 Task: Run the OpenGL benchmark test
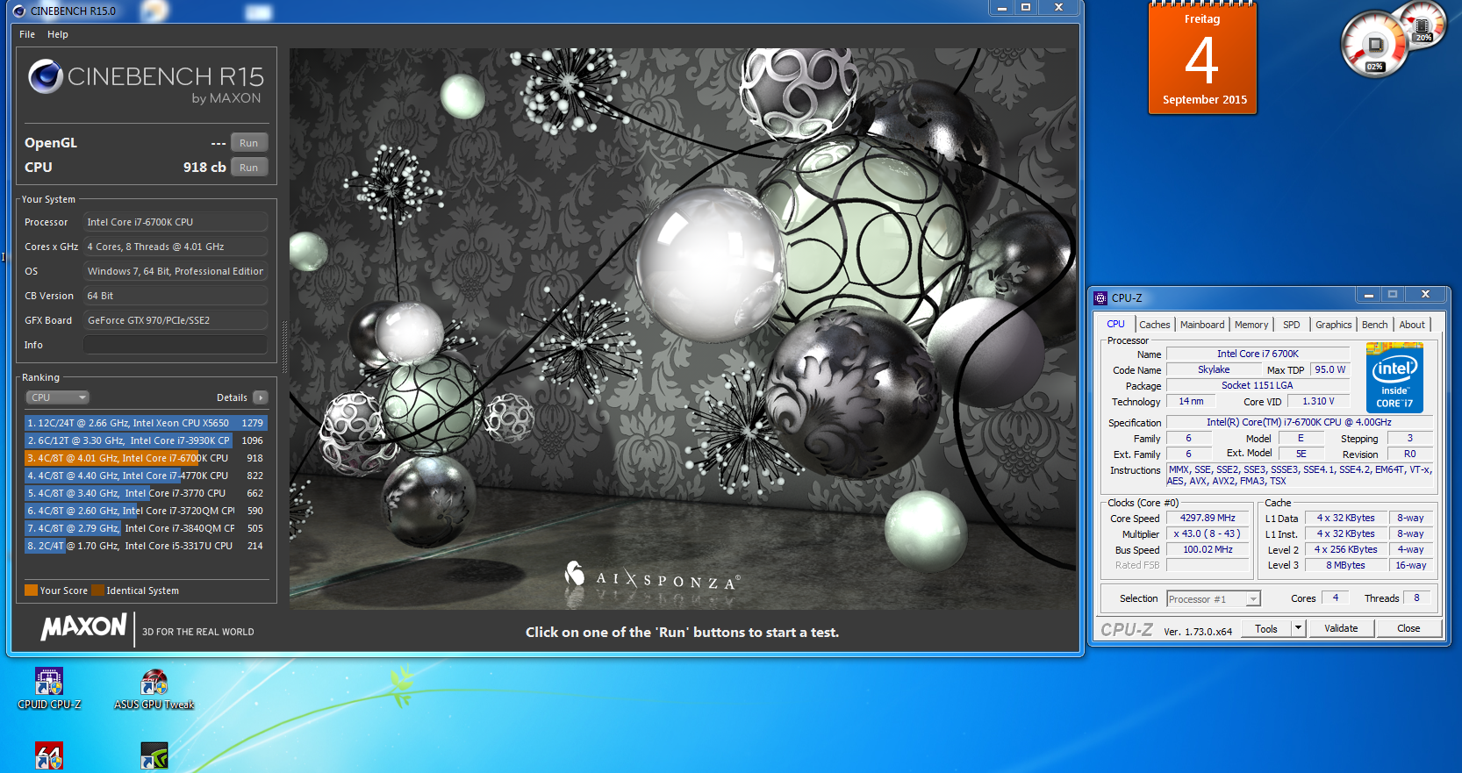[249, 143]
